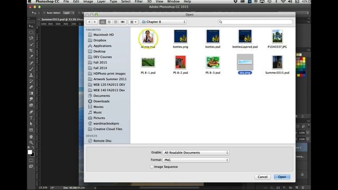Select the Move tool in Photoshop toolbar
338x190 pixels.
31,26
